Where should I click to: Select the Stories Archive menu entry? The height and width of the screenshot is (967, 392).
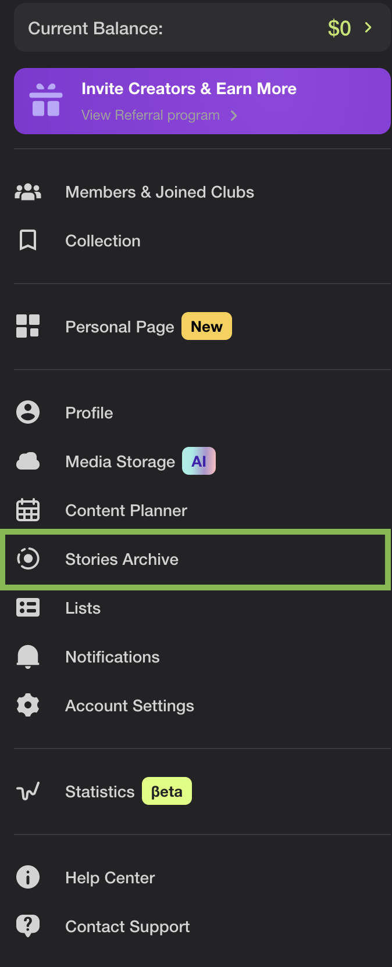pos(122,559)
